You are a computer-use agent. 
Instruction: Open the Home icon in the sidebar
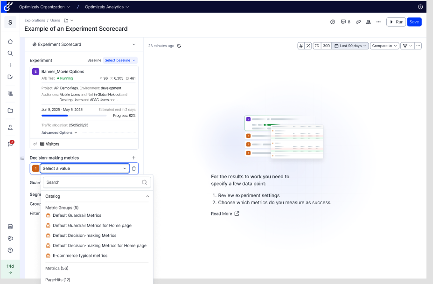click(10, 42)
